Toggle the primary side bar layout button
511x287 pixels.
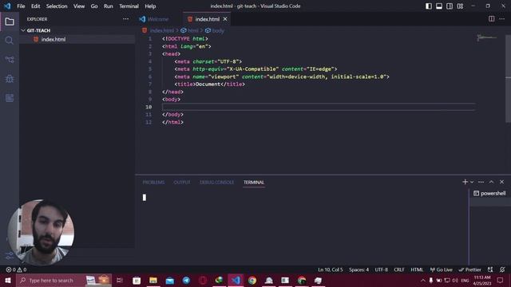pyautogui.click(x=429, y=6)
